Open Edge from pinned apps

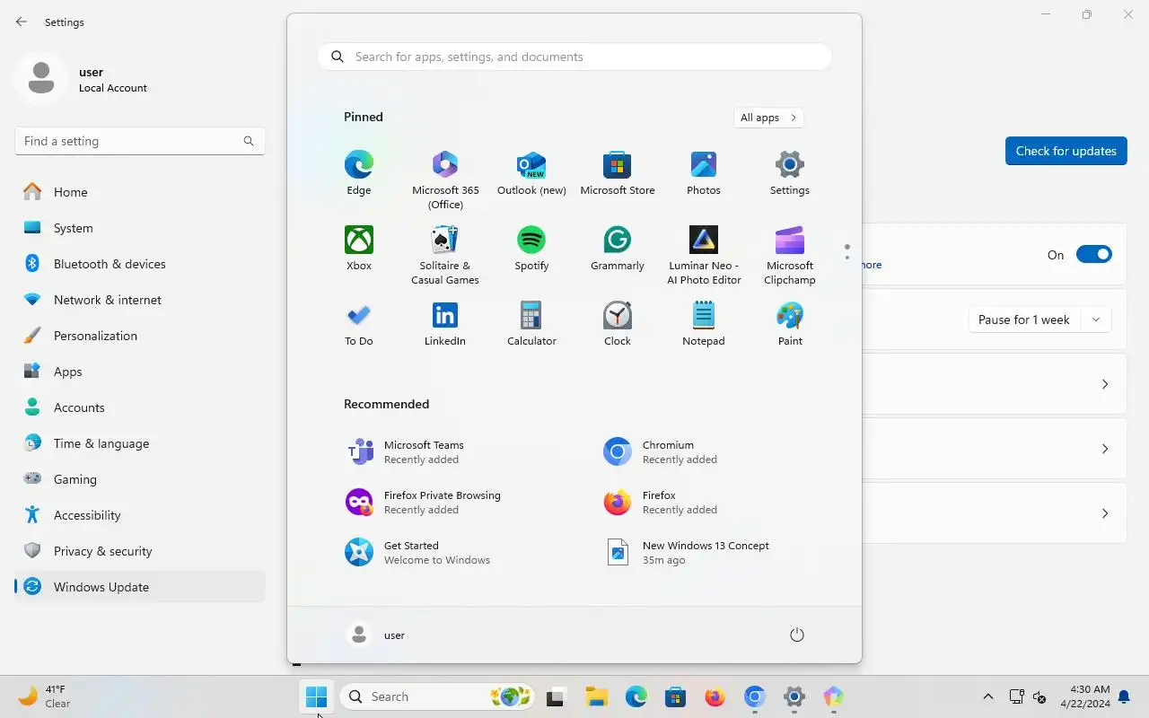[359, 173]
